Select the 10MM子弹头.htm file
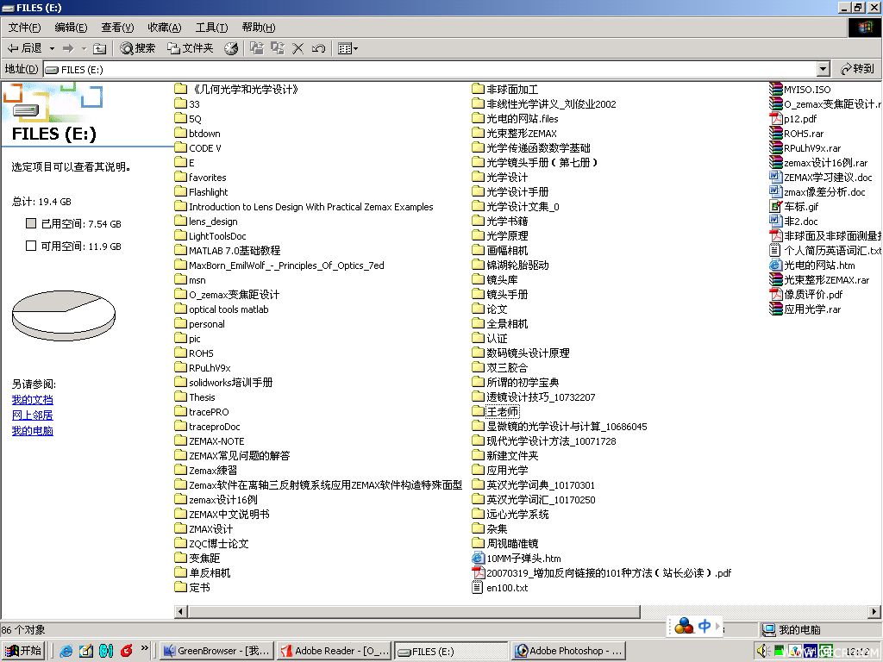This screenshot has height=662, width=883. point(517,559)
